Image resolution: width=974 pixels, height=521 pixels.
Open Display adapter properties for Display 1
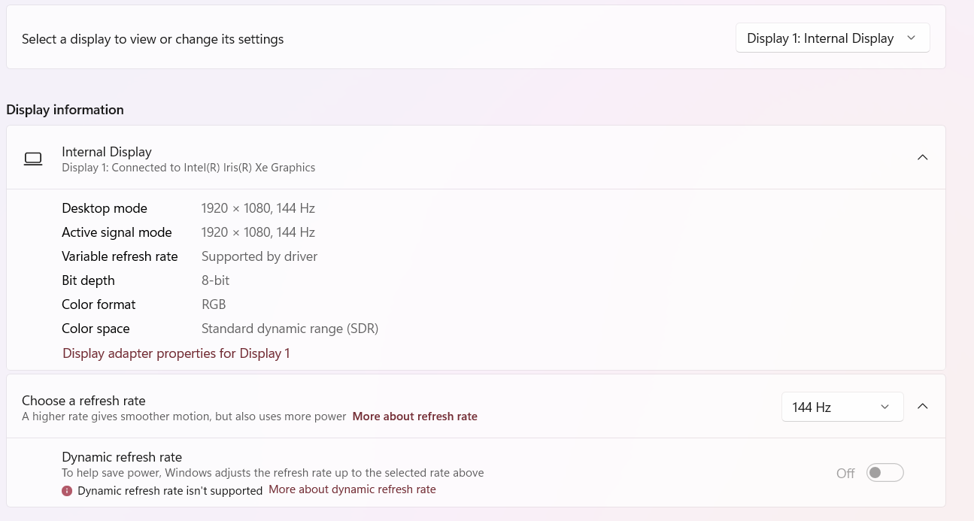(176, 353)
